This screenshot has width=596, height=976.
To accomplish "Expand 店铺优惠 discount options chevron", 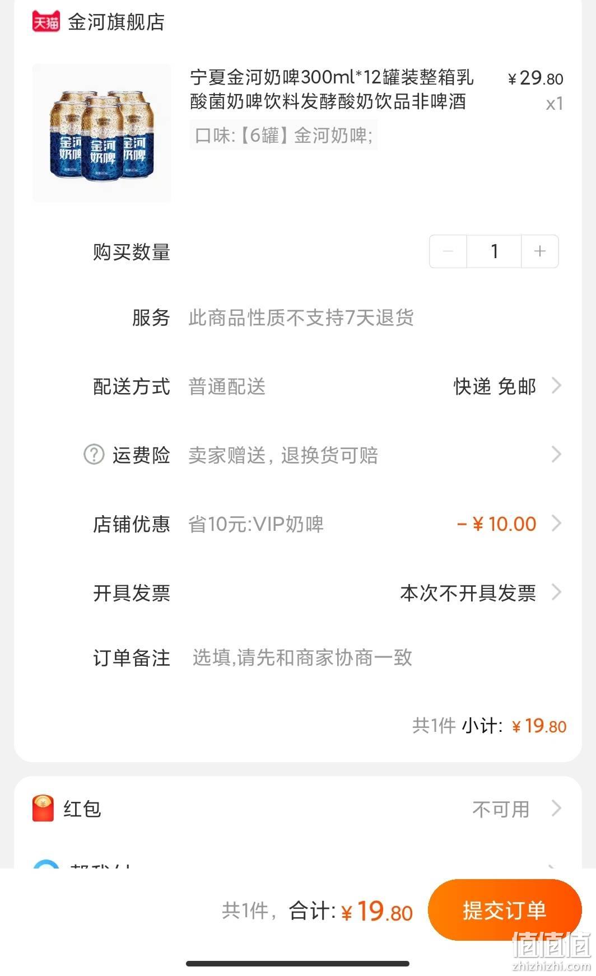I will [x=556, y=523].
